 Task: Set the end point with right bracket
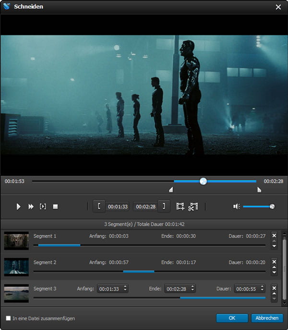click(164, 207)
